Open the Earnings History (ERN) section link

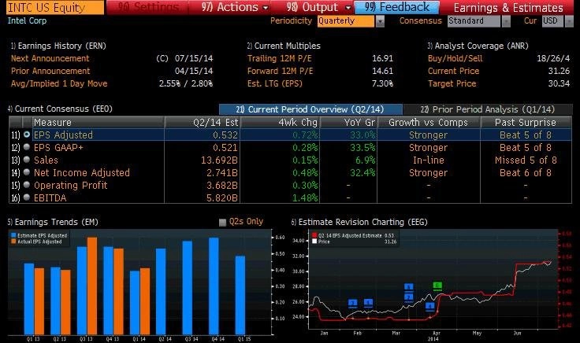[58, 46]
